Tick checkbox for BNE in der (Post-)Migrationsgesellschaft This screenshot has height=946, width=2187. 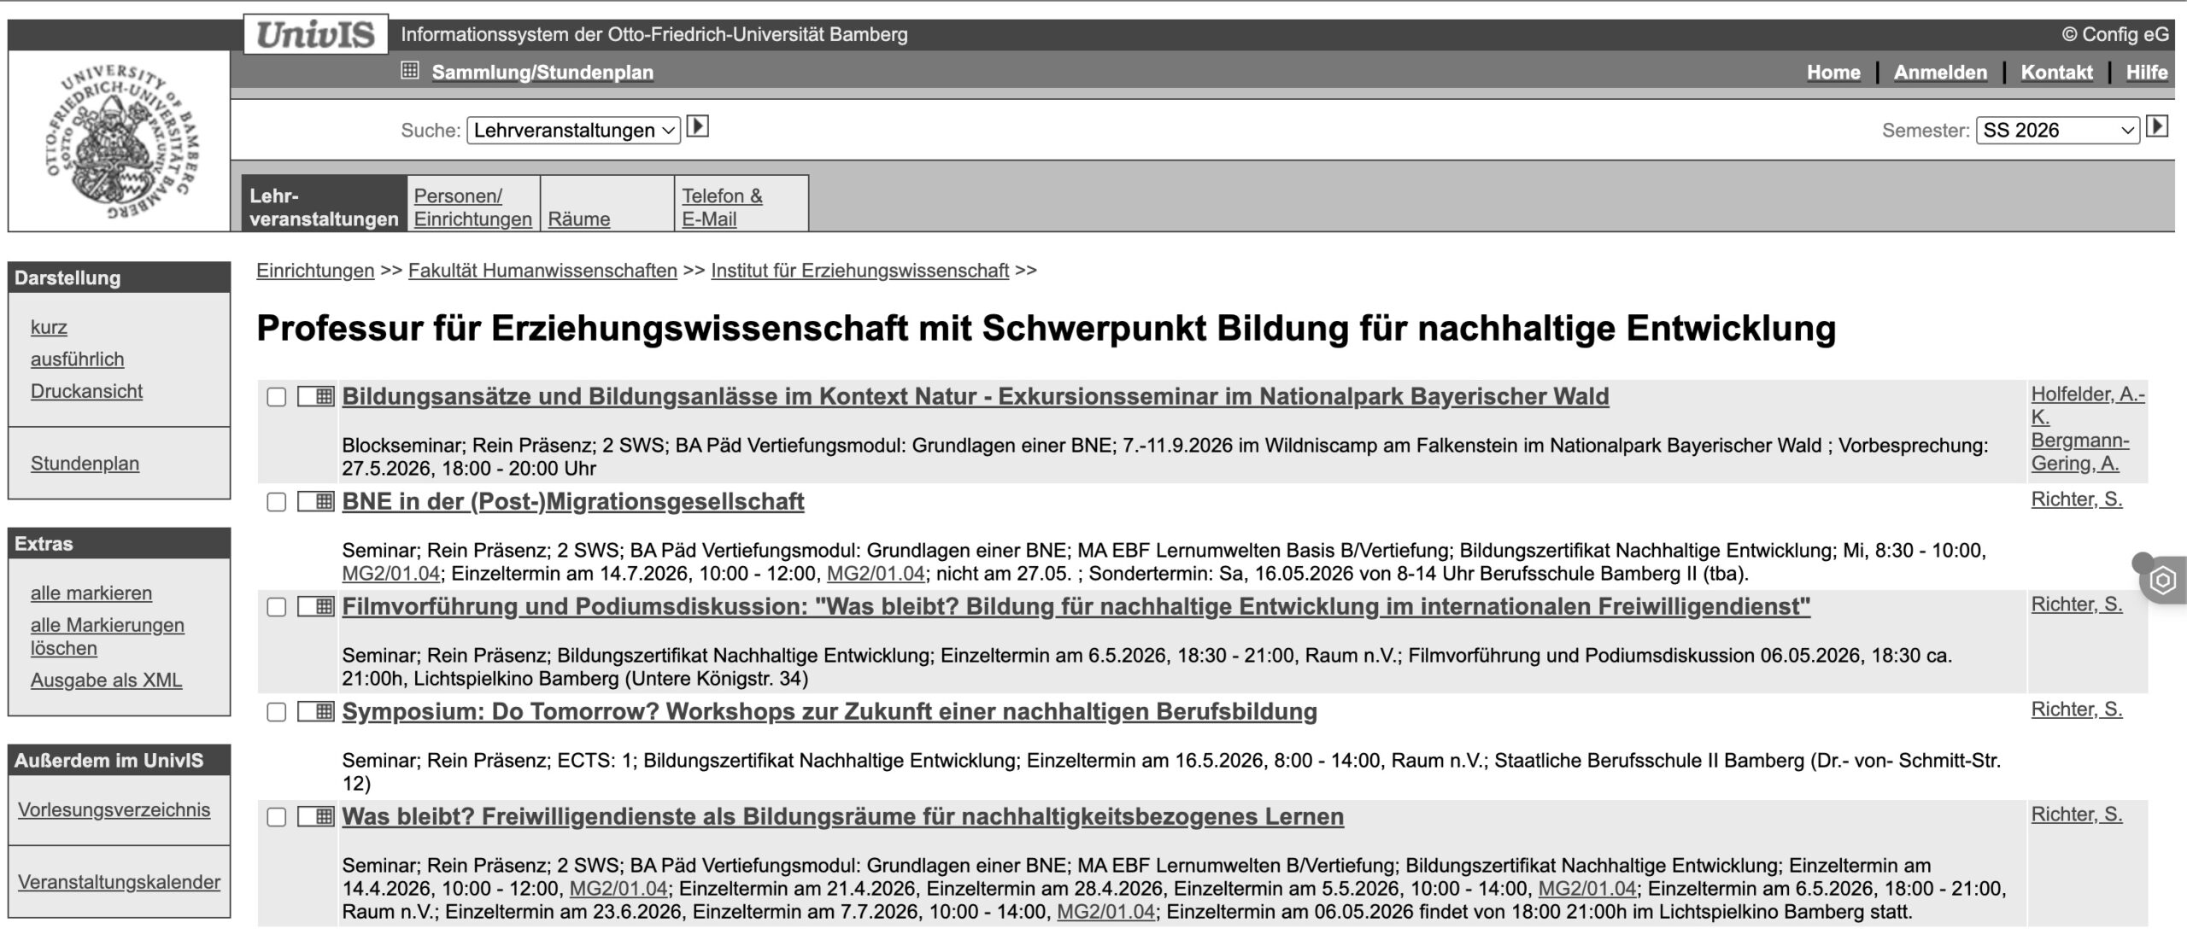(x=277, y=502)
